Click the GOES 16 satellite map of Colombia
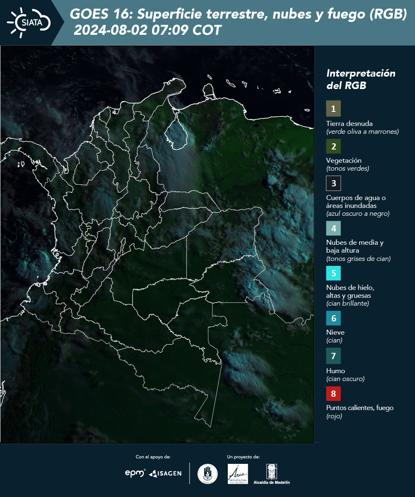Viewport: 415px width, 497px height. tap(157, 244)
